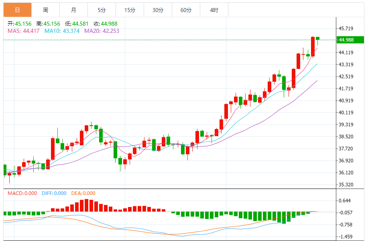The image size is (366, 241).
Task: Click the 41.719 price axis label
Action: coord(346,88)
